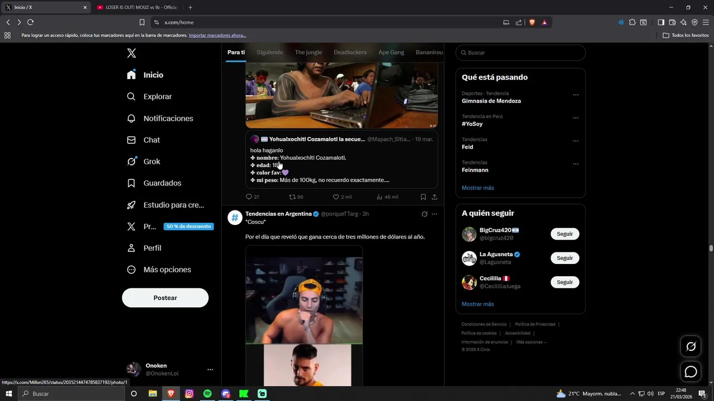
Task: Open Todos los favoritos folder
Action: pyautogui.click(x=686, y=35)
